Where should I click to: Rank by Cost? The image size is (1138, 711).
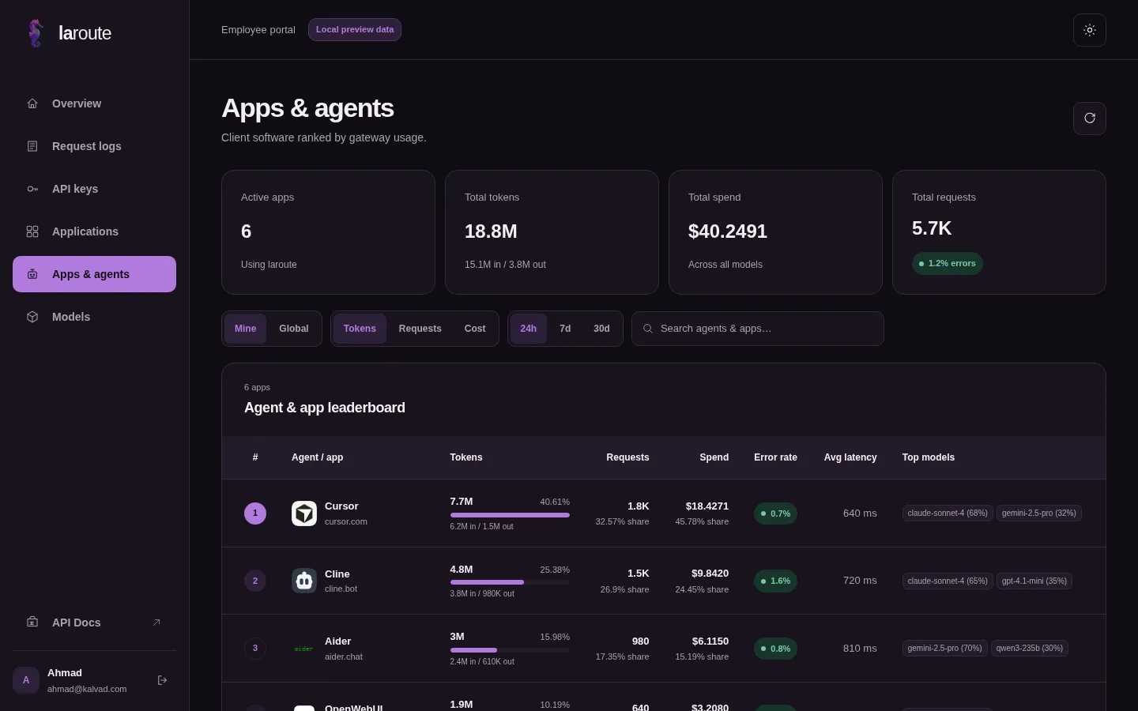pos(475,329)
